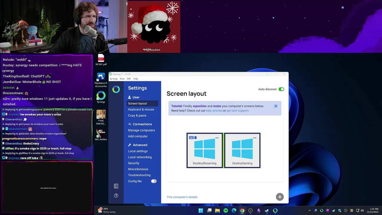Viewport: 382px width, 215px height.
Task: Open the help question-mark icon in the left rail
Action: 116,196
